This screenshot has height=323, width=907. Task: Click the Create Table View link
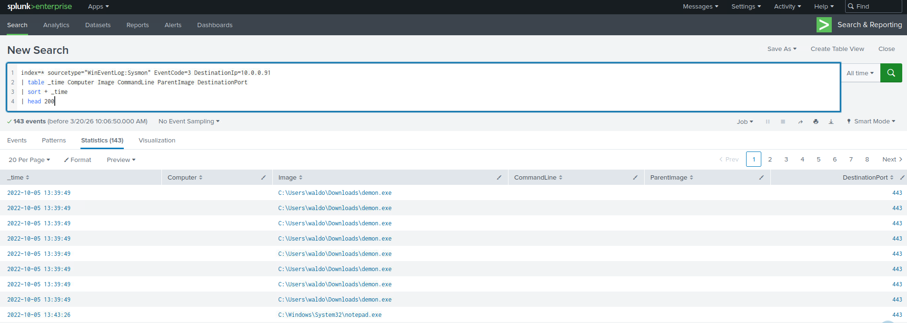click(x=837, y=49)
